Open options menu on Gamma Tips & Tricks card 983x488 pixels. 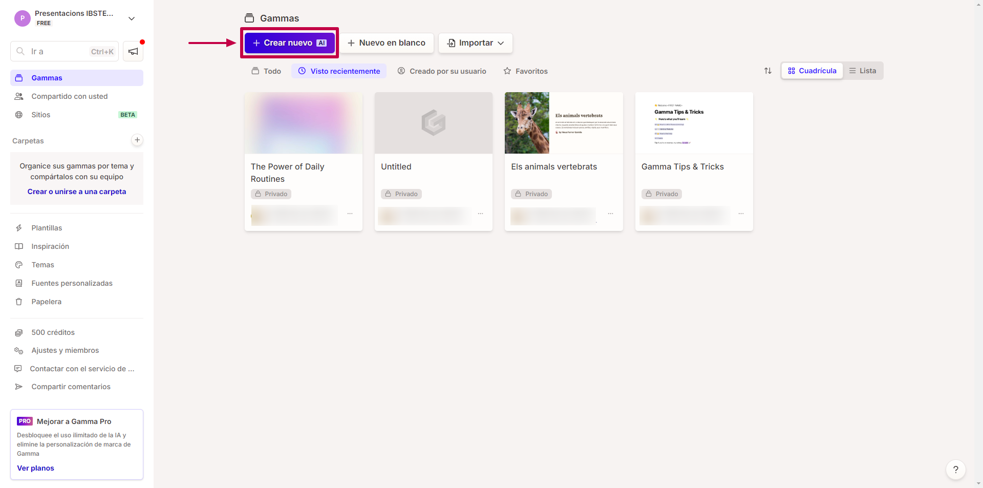741,214
